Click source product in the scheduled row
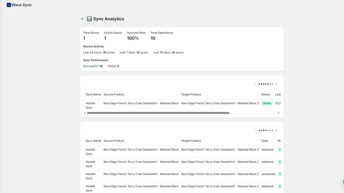The height and width of the screenshot is (193, 344). coord(141,174)
